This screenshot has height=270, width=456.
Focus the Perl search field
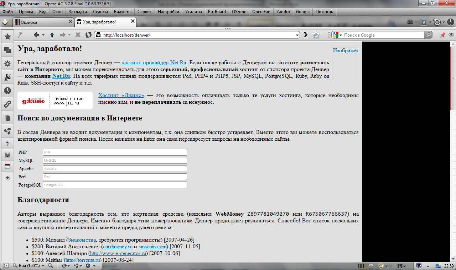coord(115,177)
